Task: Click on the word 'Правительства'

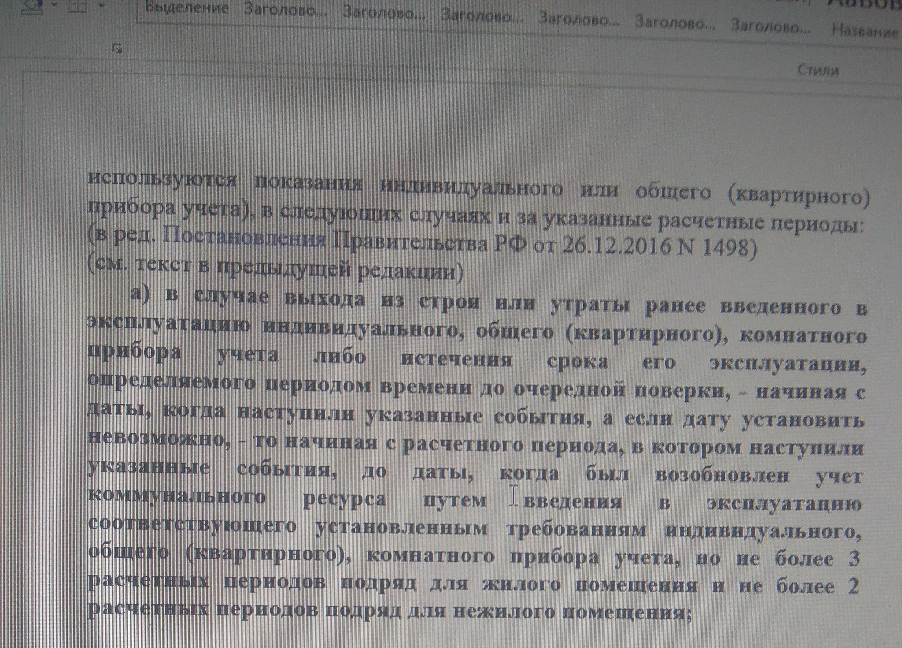Action: [409, 243]
